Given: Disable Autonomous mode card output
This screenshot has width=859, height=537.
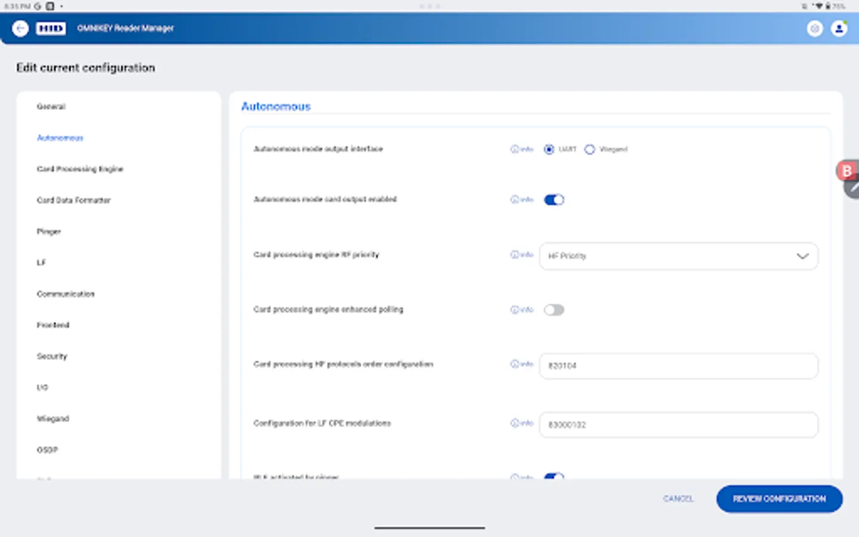Looking at the screenshot, I should click(x=554, y=199).
